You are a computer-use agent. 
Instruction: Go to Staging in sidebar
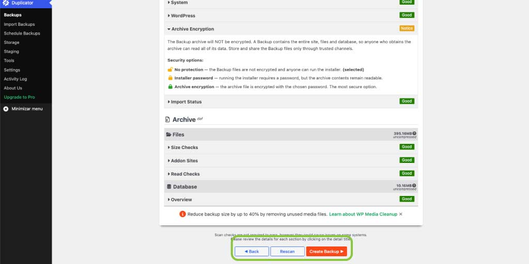(11, 52)
